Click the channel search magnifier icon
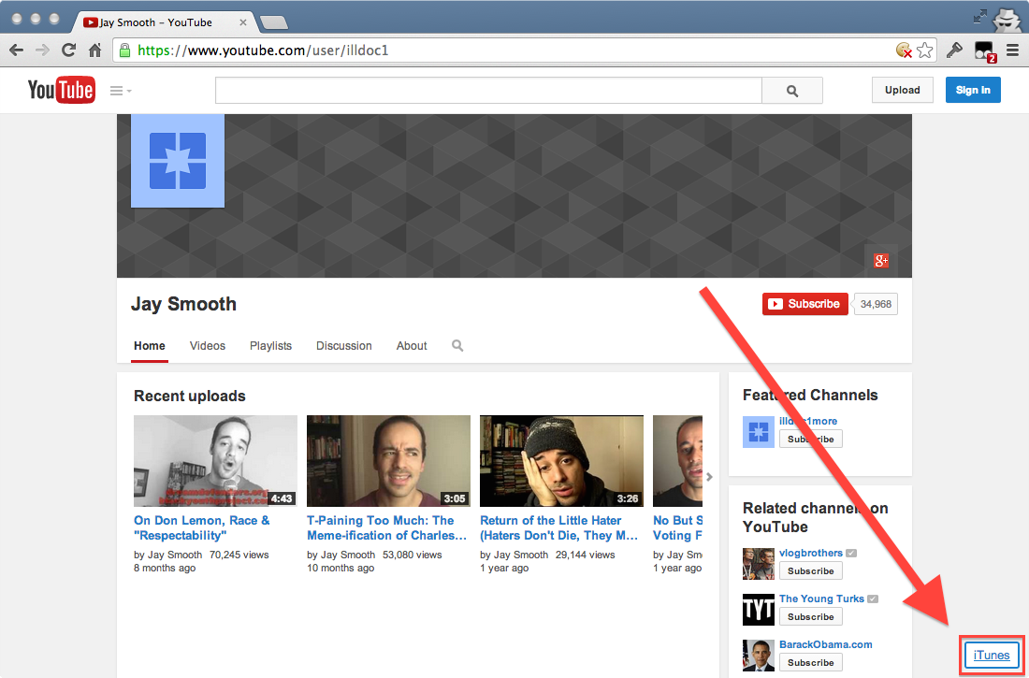This screenshot has height=678, width=1029. click(x=457, y=345)
